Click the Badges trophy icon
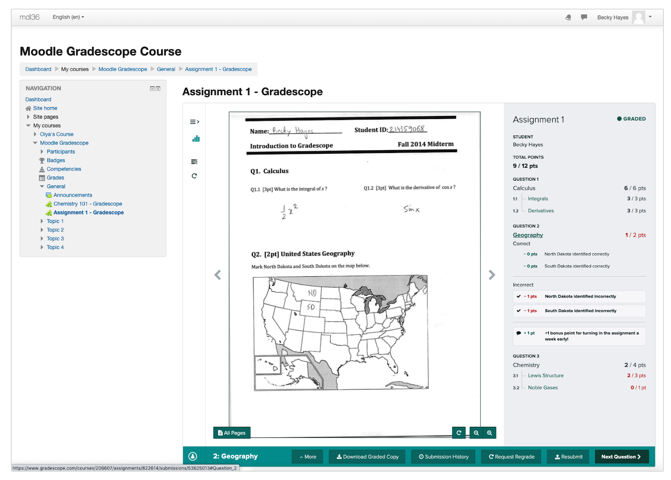The width and height of the screenshot is (671, 480). 42,160
